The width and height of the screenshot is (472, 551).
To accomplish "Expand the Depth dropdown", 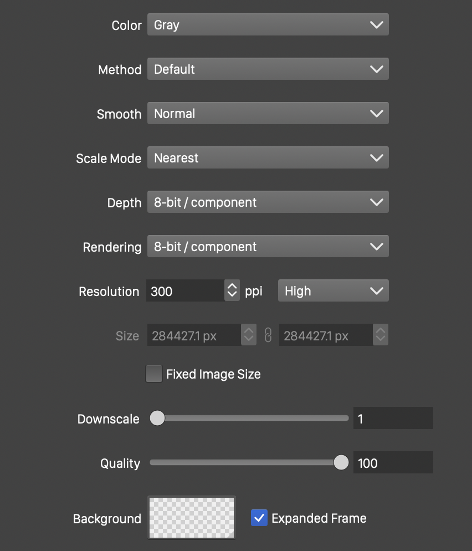I will point(268,202).
